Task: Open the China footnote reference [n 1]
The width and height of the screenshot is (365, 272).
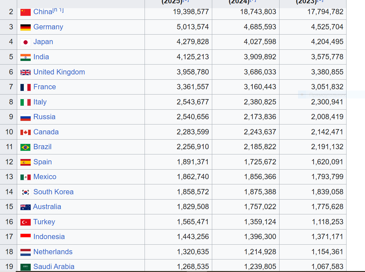Action: [58, 10]
